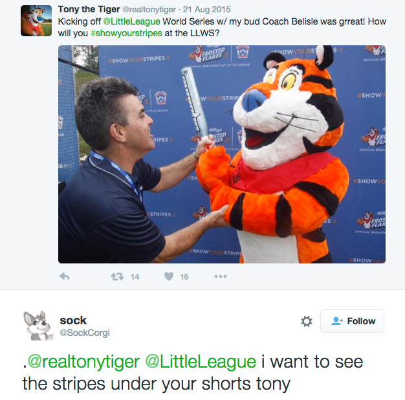Open the gear settings menu beside Follow
This screenshot has height=400, width=405.
307,322
